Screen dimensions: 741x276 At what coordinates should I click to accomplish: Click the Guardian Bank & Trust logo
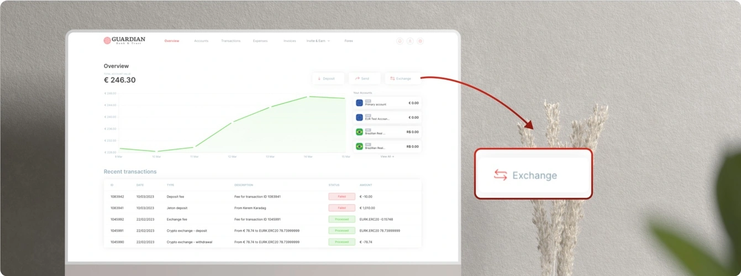124,40
